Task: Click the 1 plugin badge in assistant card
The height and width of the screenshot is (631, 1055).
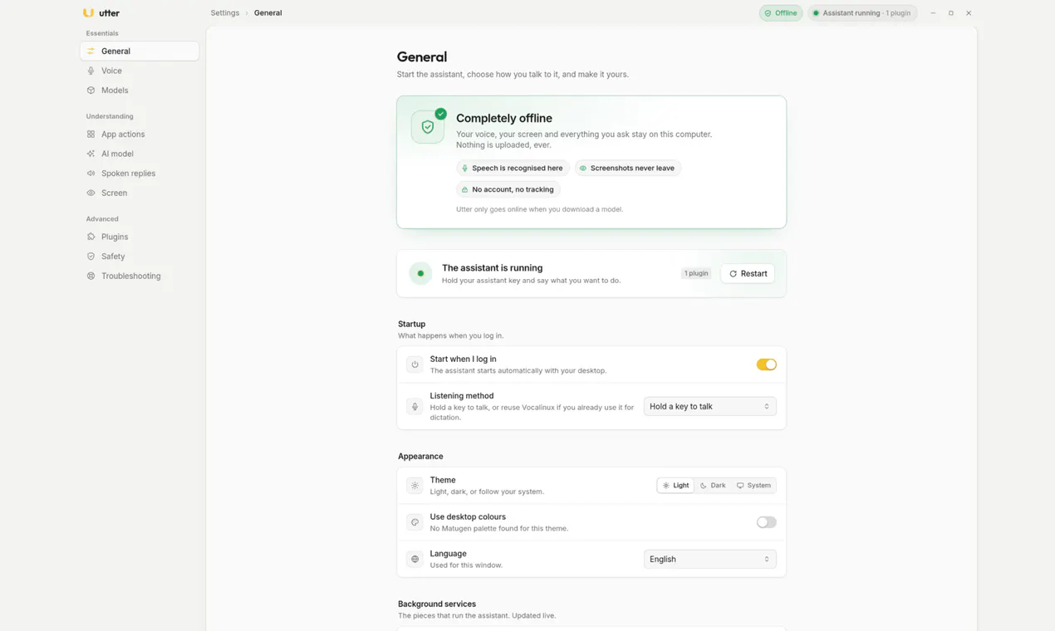Action: [x=696, y=274]
